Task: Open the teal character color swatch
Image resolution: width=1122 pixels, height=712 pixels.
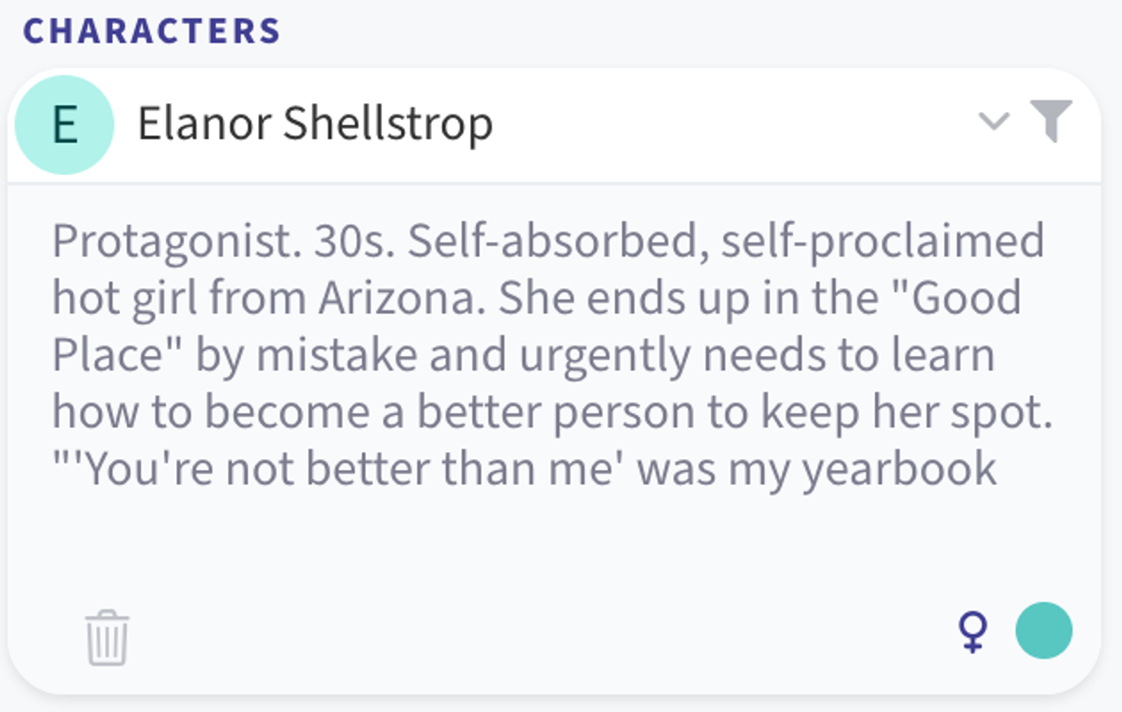Action: (1043, 630)
